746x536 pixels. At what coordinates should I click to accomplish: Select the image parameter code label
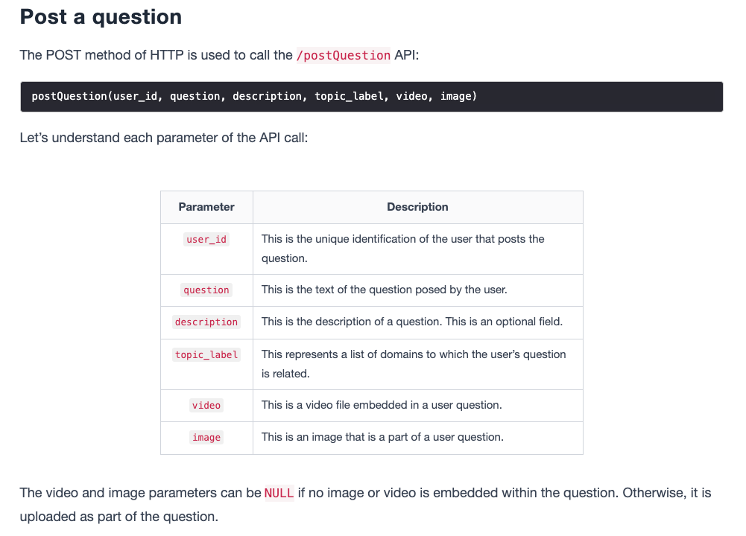click(206, 437)
